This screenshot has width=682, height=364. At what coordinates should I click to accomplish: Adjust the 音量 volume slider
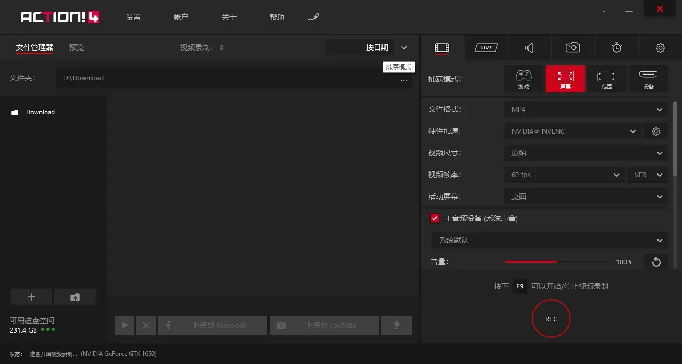click(x=556, y=262)
